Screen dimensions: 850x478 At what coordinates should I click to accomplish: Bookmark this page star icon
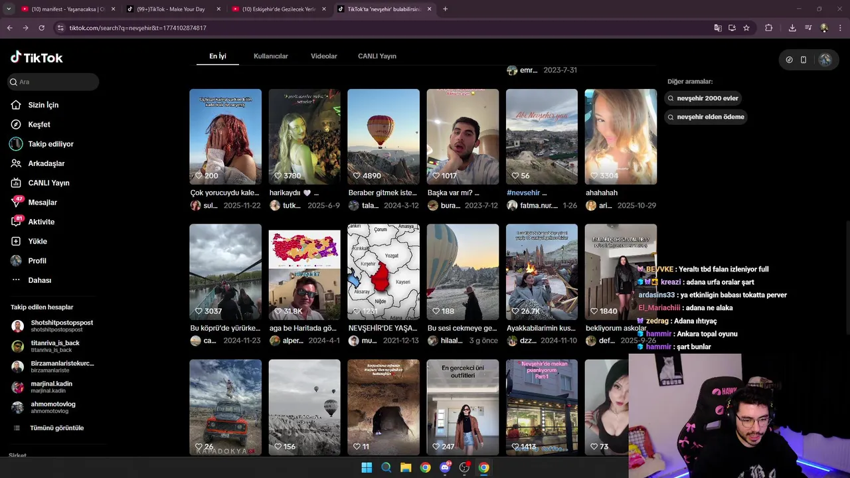tap(746, 28)
